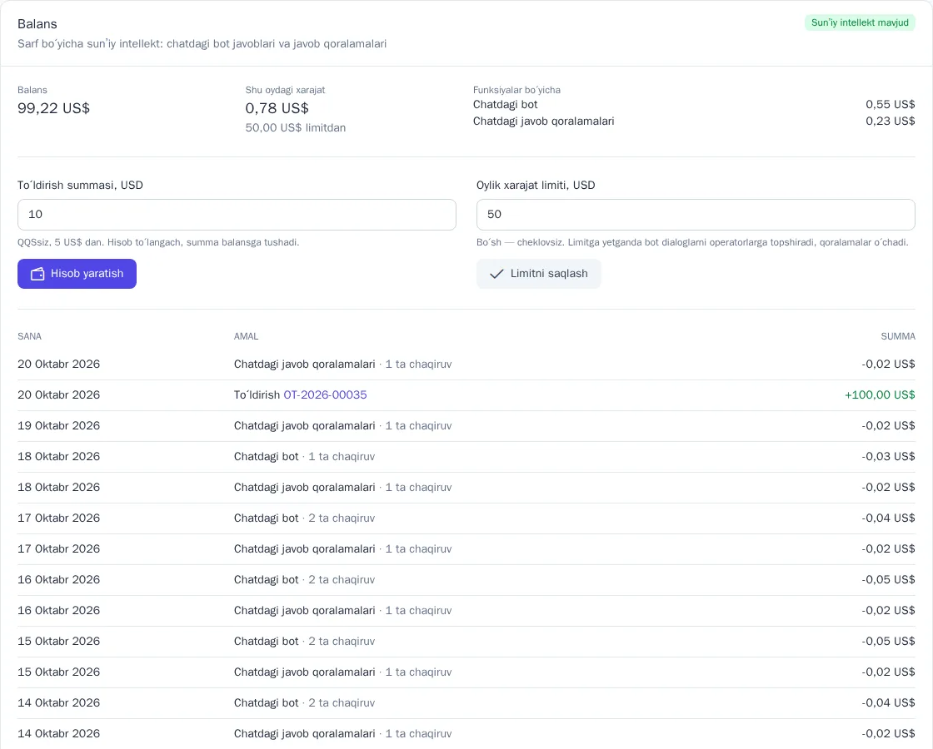Save the limit with Limitni saqlash
The width and height of the screenshot is (933, 749).
538,274
